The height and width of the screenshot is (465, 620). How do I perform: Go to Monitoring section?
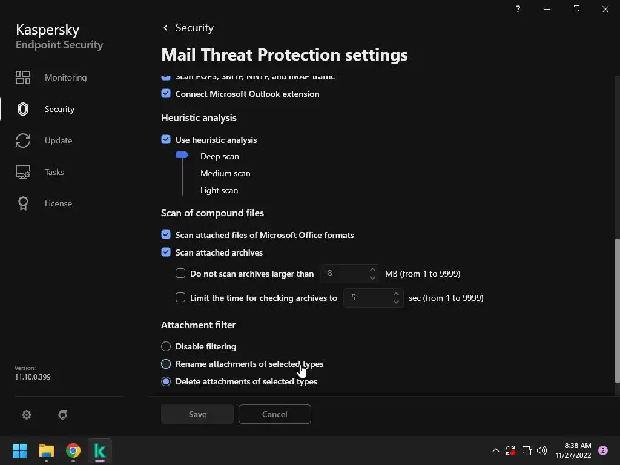(65, 77)
